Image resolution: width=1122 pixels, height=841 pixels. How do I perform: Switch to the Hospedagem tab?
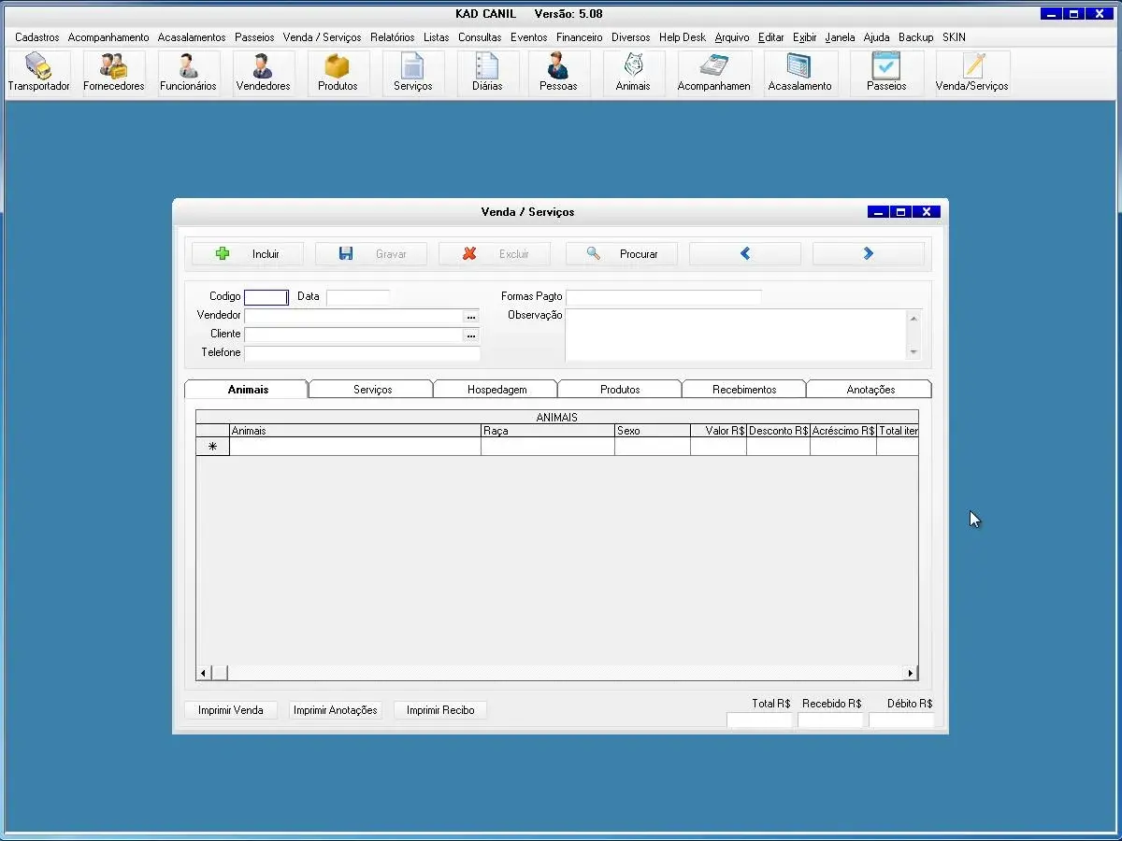[496, 390]
